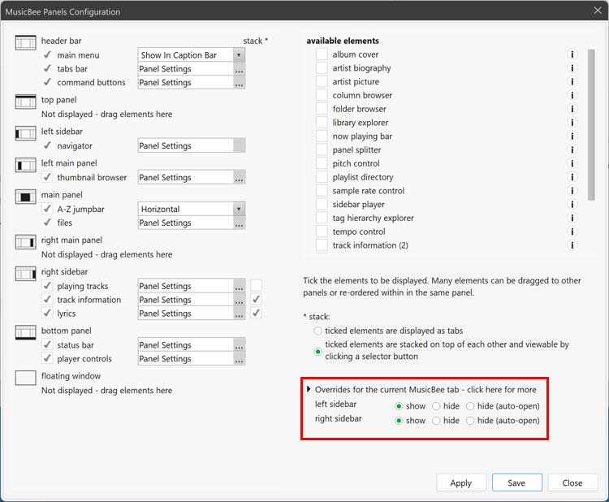Image resolution: width=609 pixels, height=502 pixels.
Task: Open thumbnail browser Panel Settings ellipsis
Action: (240, 178)
